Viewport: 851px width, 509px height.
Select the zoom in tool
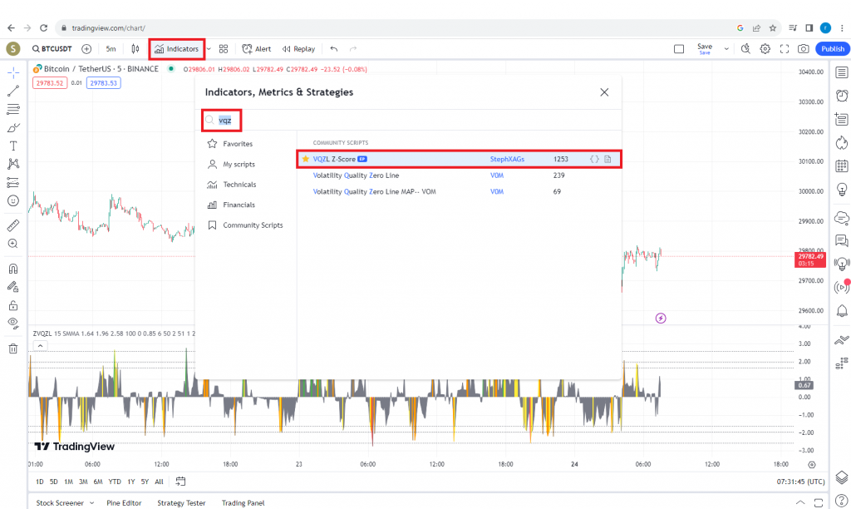pyautogui.click(x=13, y=244)
